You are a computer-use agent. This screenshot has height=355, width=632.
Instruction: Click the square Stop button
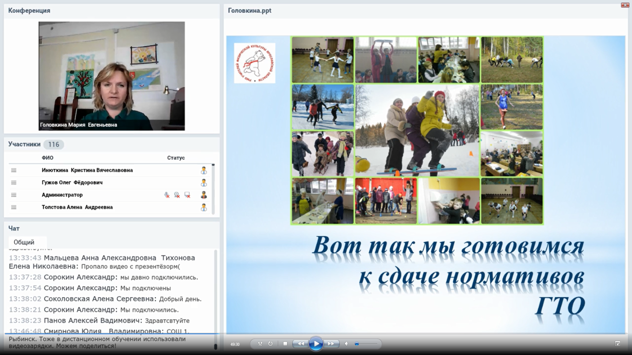(x=285, y=344)
